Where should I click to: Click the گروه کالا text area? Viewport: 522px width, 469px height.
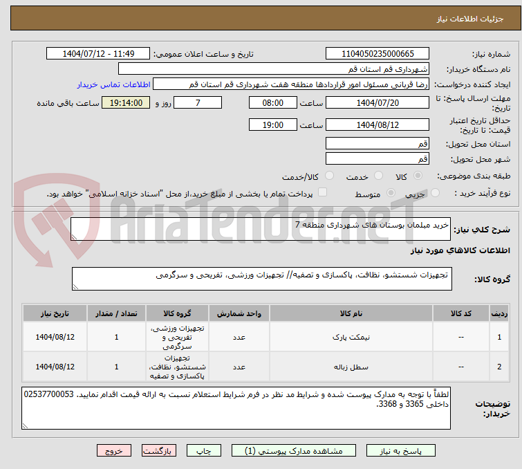[261, 279]
